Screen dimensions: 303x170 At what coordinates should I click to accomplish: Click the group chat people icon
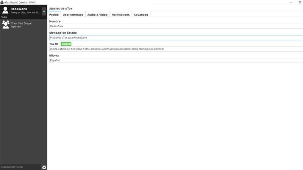pos(6,25)
